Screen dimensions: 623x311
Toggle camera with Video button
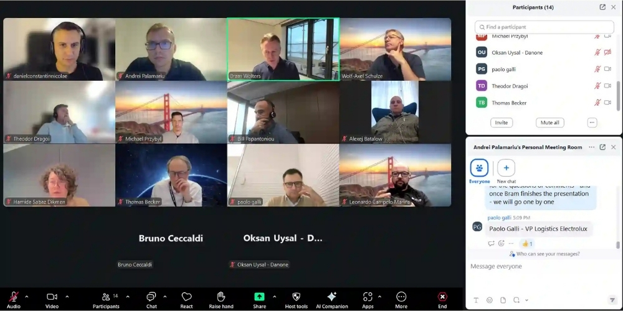tap(52, 297)
